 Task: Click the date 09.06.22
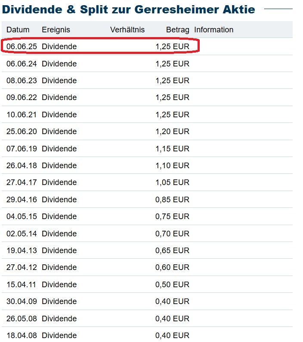click(22, 97)
